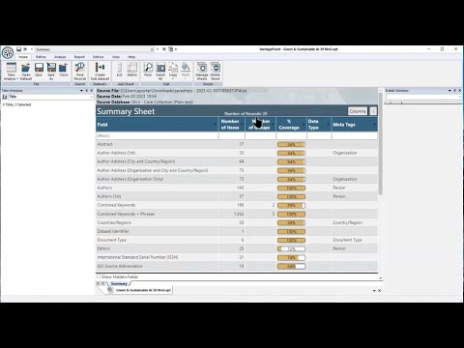This screenshot has width=464, height=348.
Task: Switch to the Refine ribbon tab
Action: (x=41, y=57)
